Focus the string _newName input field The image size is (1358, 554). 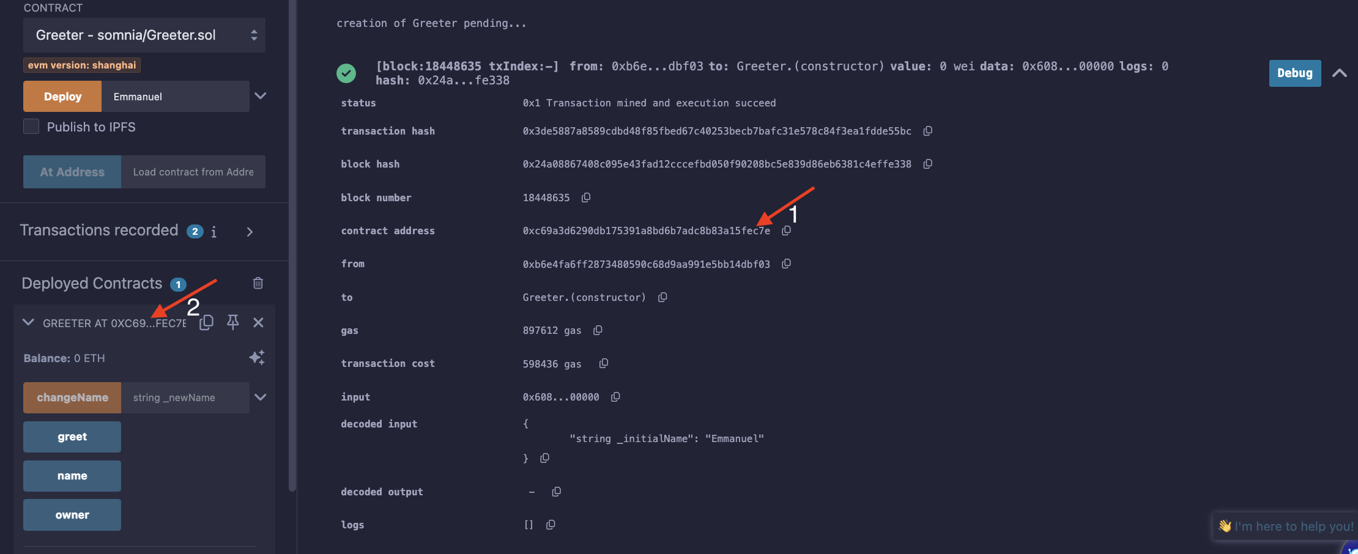tap(185, 397)
